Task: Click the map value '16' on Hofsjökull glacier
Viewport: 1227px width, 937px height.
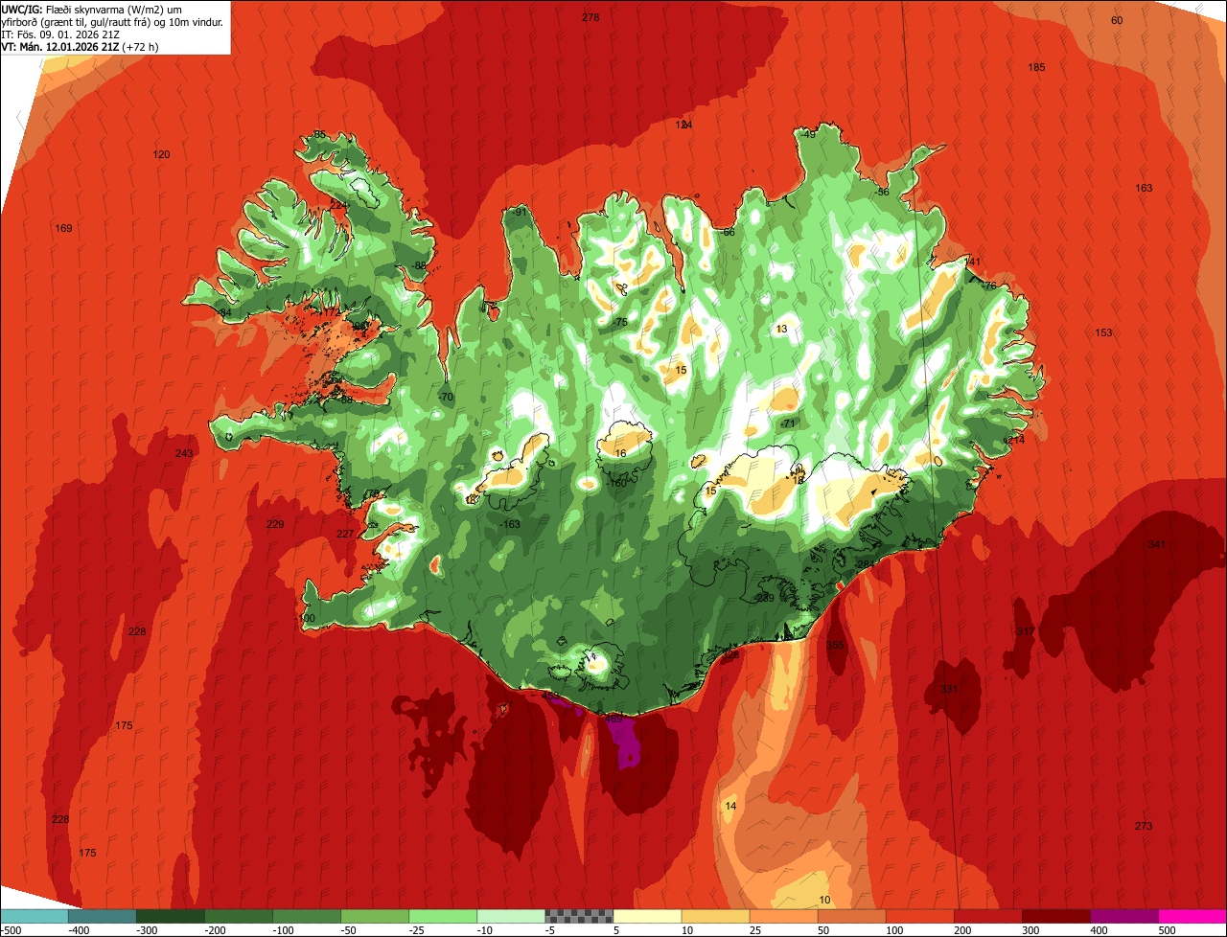Action: pyautogui.click(x=620, y=453)
